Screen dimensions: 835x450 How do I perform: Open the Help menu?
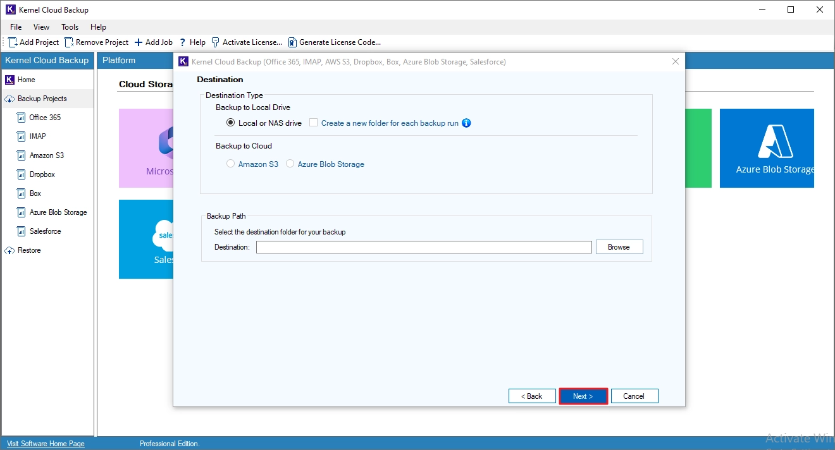(98, 27)
